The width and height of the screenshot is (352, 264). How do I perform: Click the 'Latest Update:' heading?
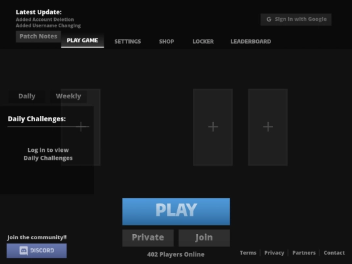click(38, 12)
